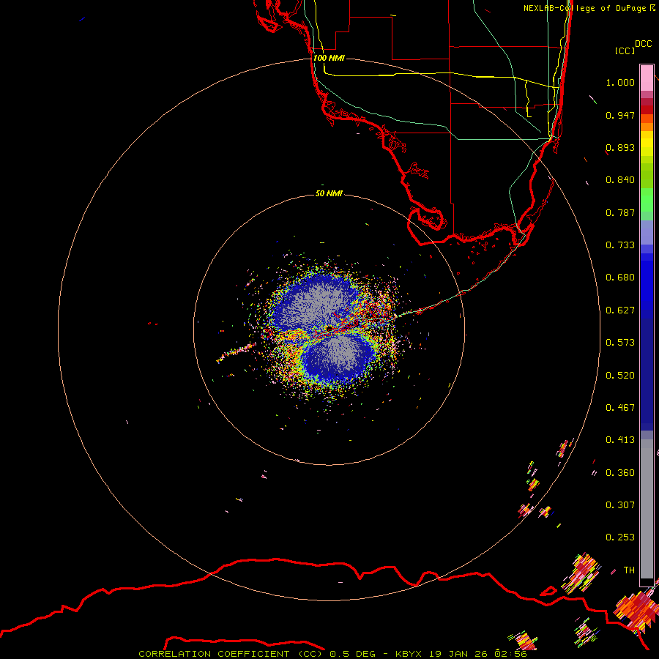Click the 0.733 scale value
The image size is (659, 659).
pos(620,245)
